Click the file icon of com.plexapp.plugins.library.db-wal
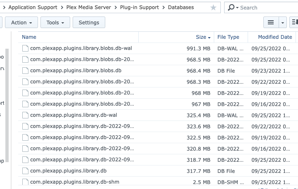Viewport: 298px width, 189px height. [25, 115]
